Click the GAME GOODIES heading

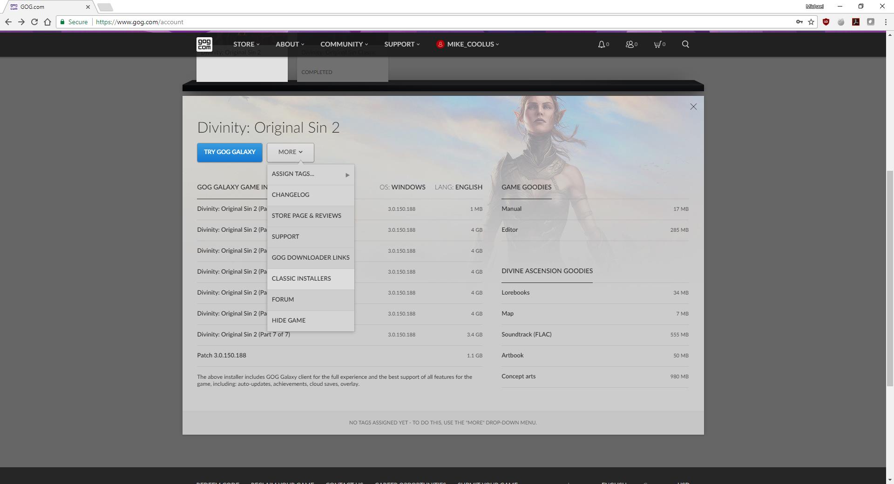(x=526, y=187)
